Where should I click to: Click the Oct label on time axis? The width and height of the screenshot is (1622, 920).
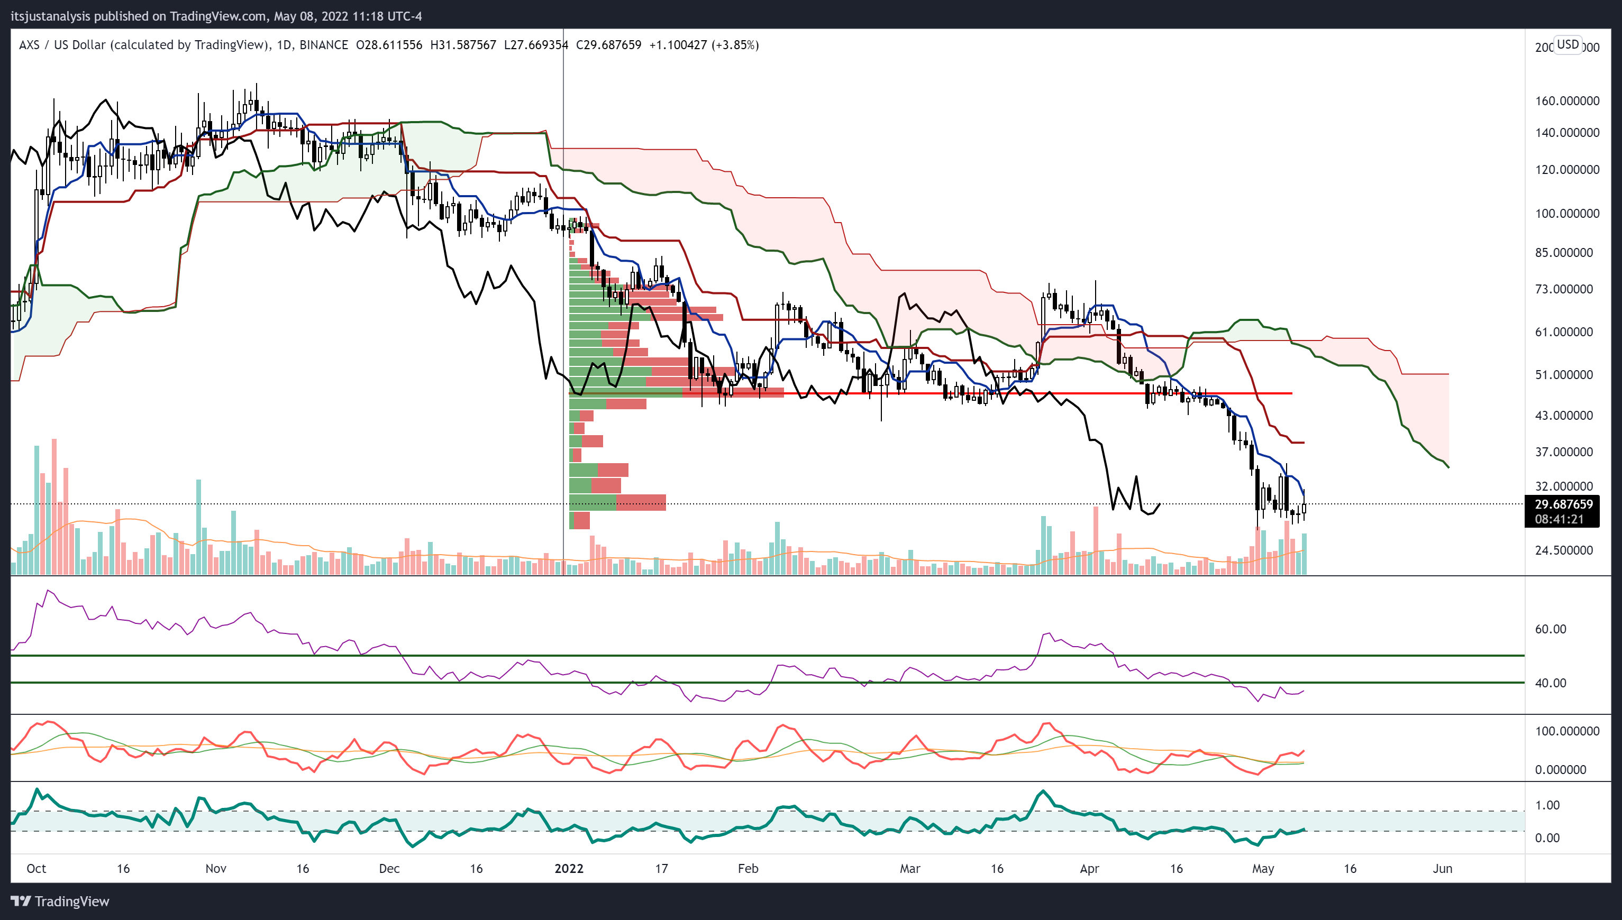pos(36,868)
